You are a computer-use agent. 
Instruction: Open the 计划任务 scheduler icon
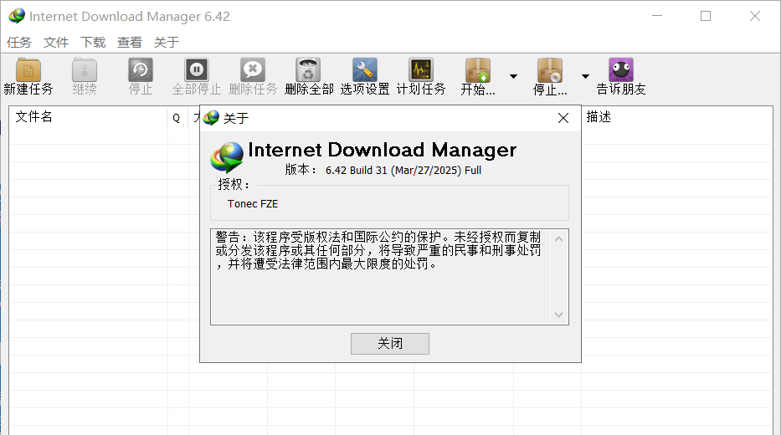pyautogui.click(x=421, y=69)
